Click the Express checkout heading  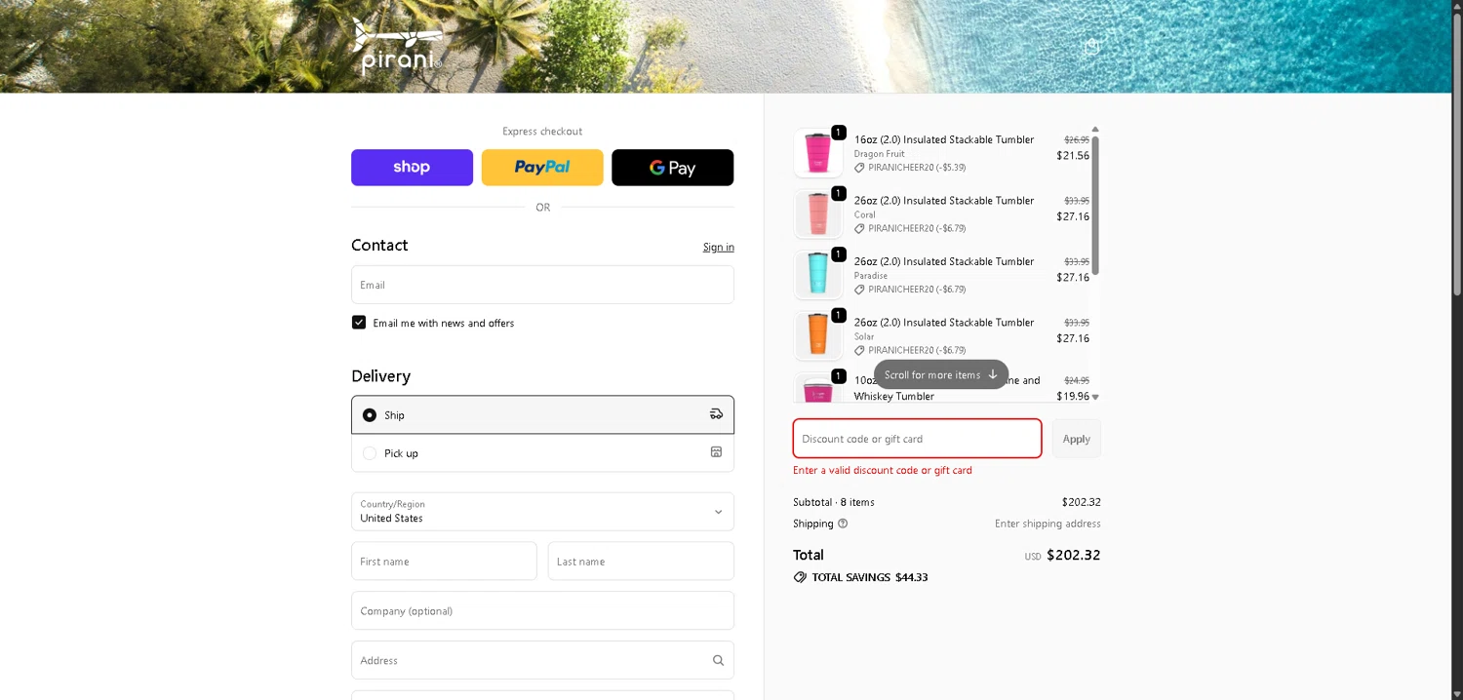pyautogui.click(x=542, y=132)
